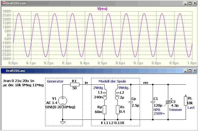Click the 120p value of C1
This screenshot has height=131, width=198.
coord(158,105)
